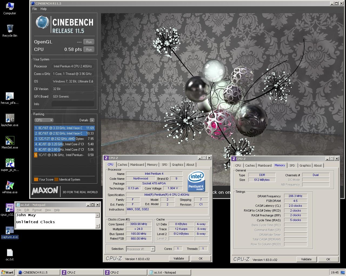Switch to Memory tab in CPU-Z CPU window
Image resolution: width=346 pixels, height=276 pixels.
click(x=152, y=165)
